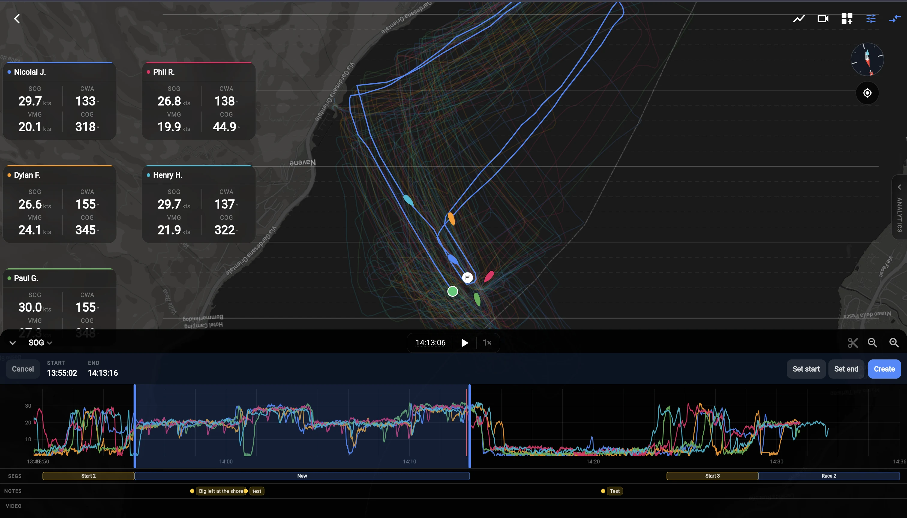Expand the ANALYTICS side panel
Image resolution: width=907 pixels, height=518 pixels.
(899, 207)
